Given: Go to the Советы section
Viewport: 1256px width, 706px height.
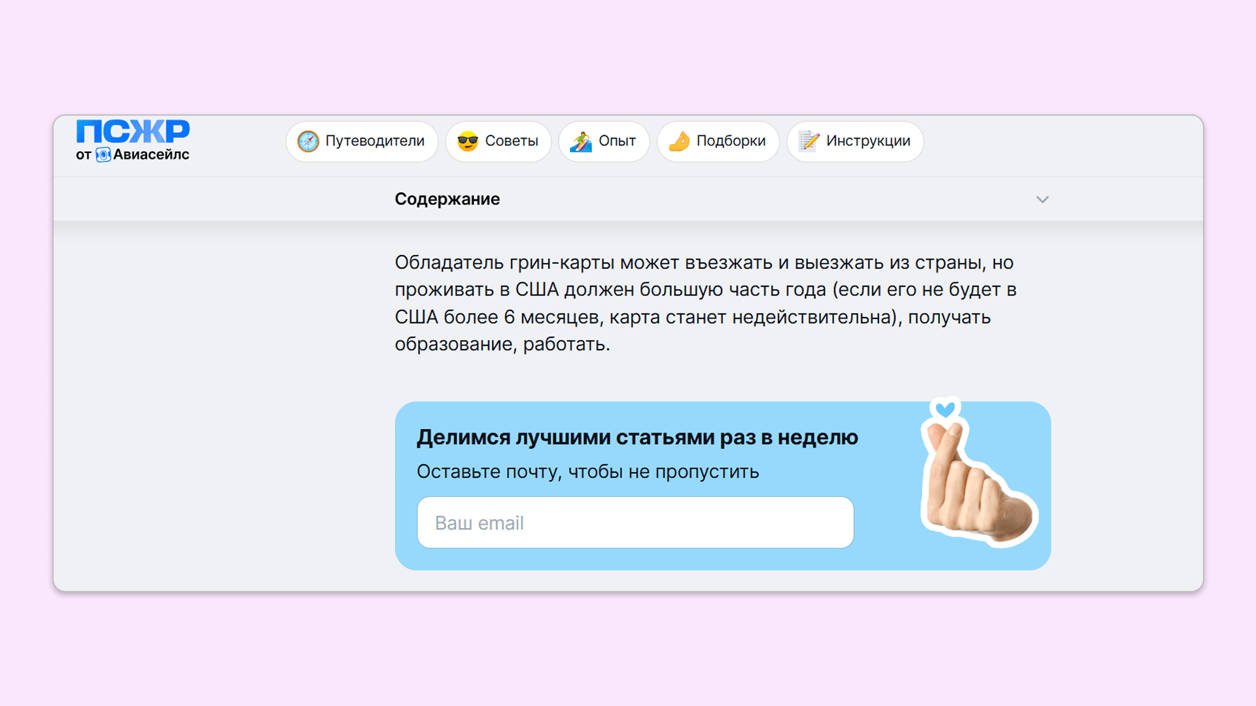Looking at the screenshot, I should [x=512, y=141].
